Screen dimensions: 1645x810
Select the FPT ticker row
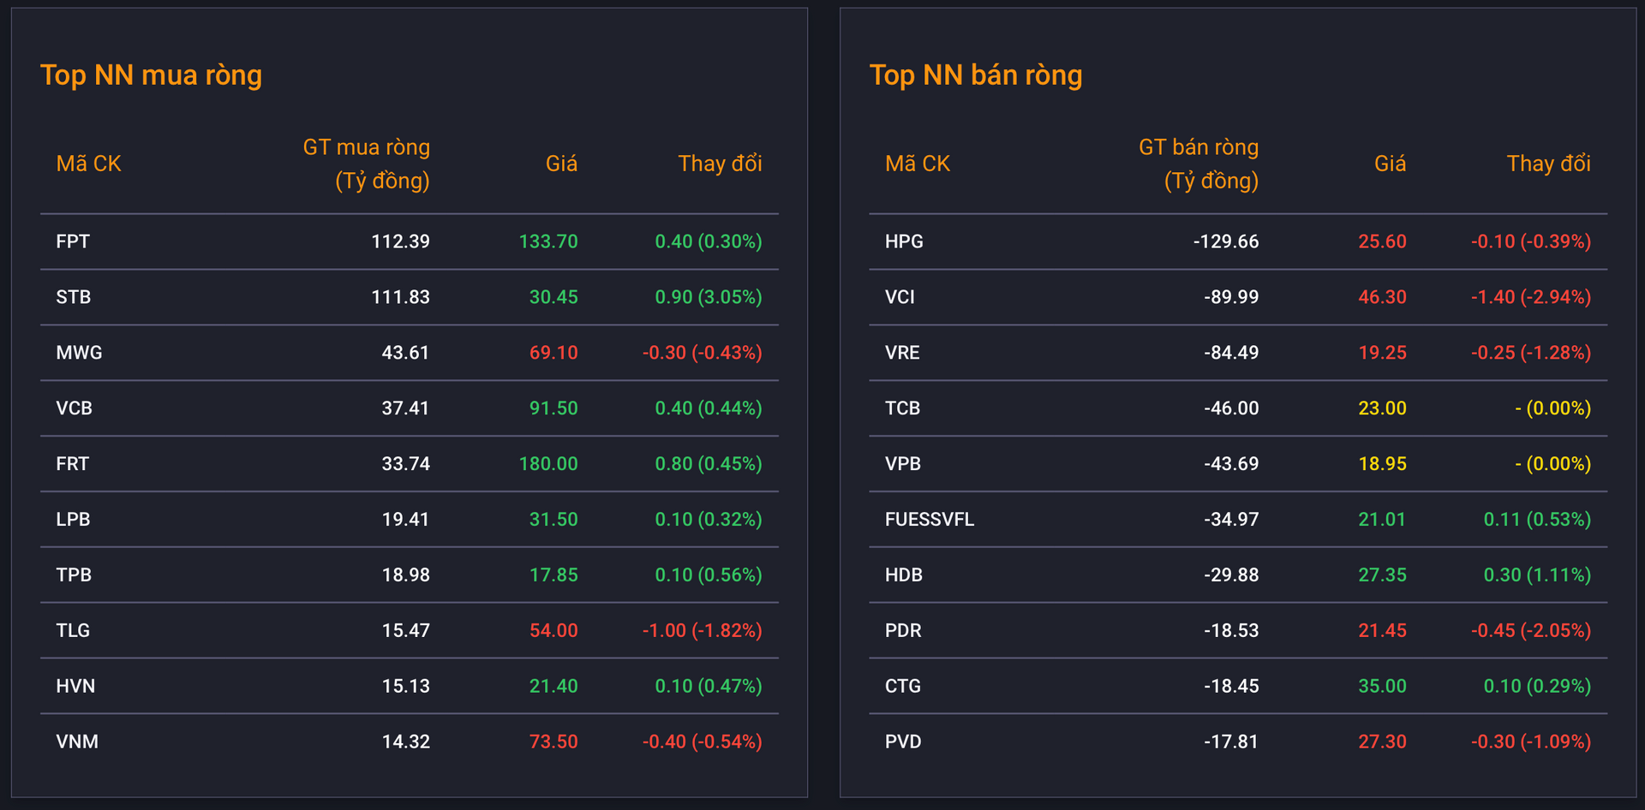[x=410, y=241]
